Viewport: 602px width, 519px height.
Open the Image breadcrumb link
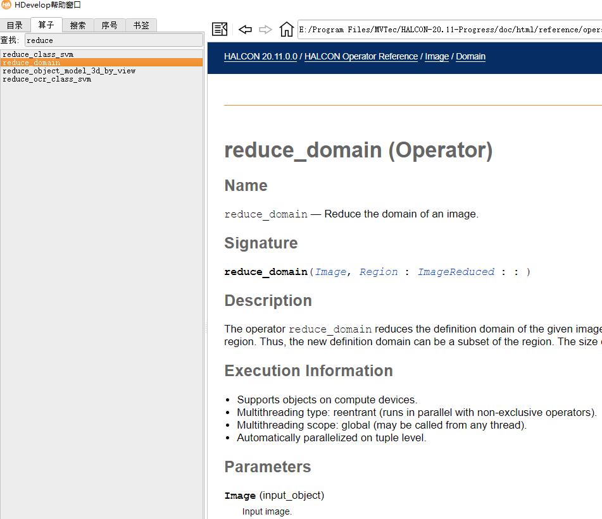437,56
